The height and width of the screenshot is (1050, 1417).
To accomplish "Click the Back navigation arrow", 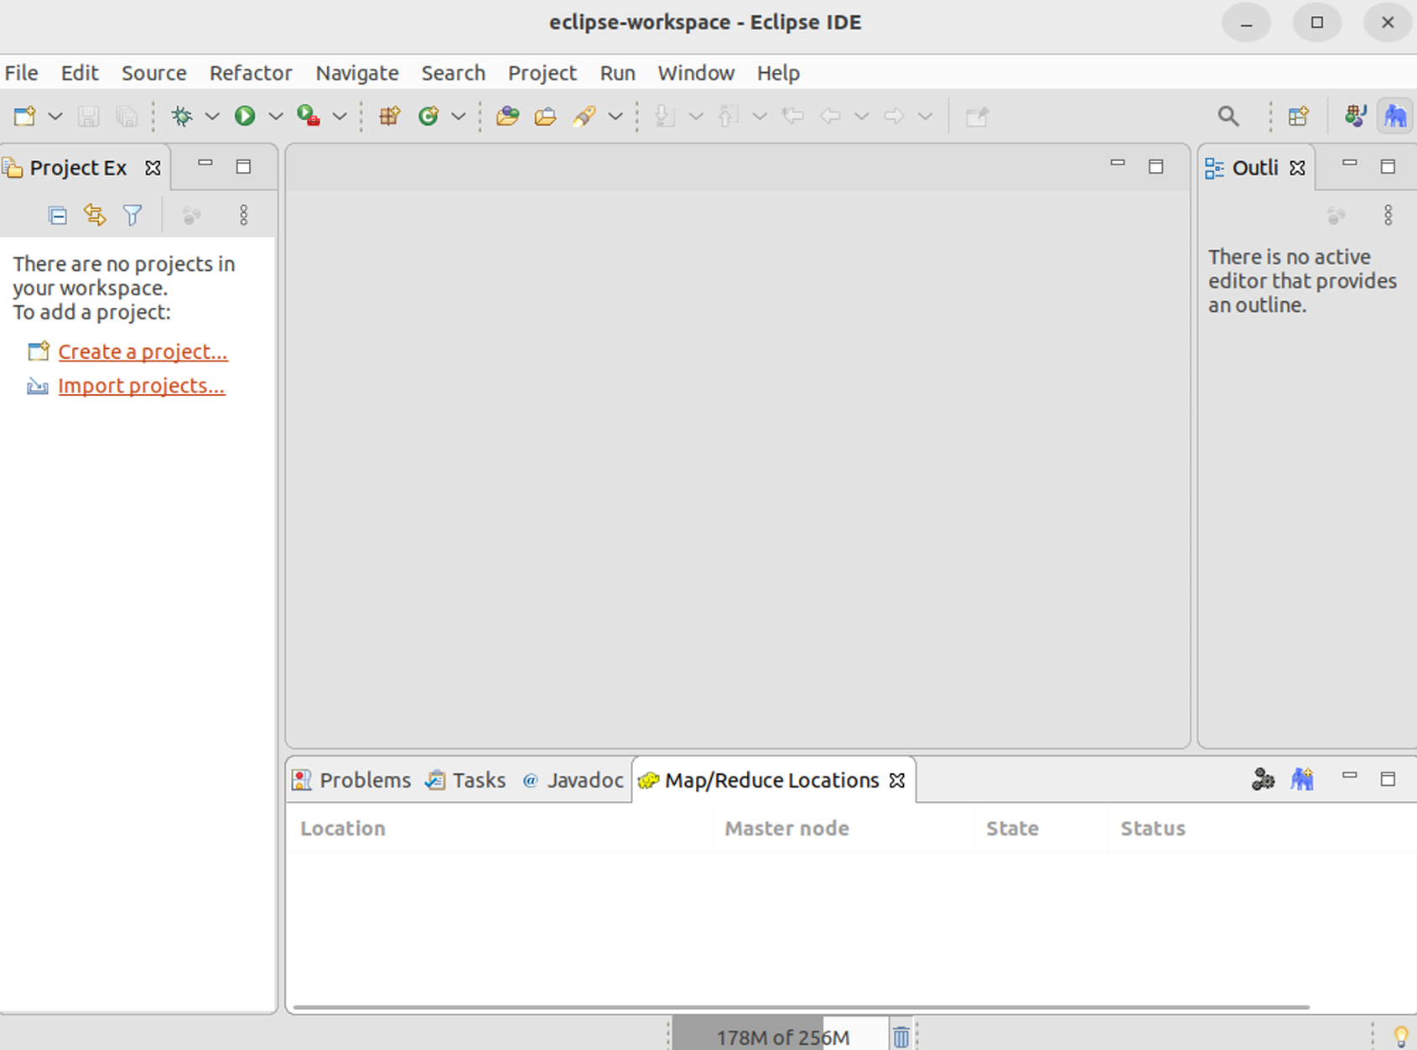I will click(830, 116).
